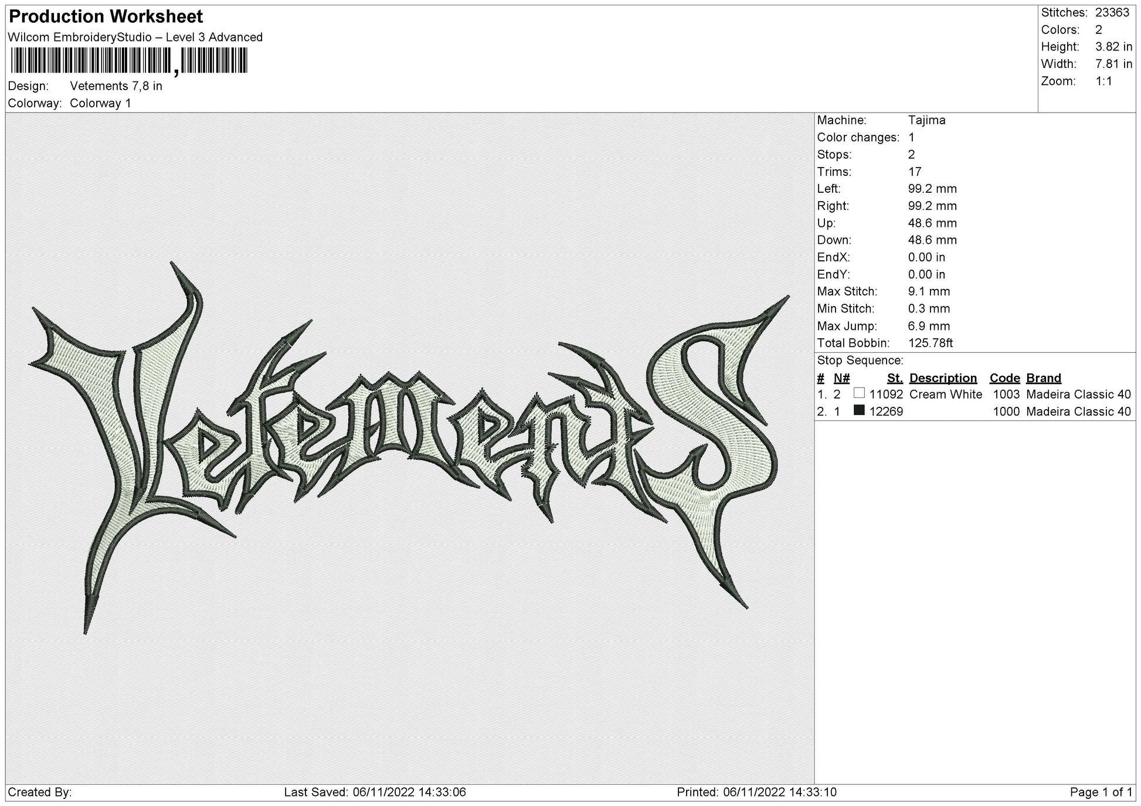Click the Brand column header
1141x806 pixels.
(1044, 378)
